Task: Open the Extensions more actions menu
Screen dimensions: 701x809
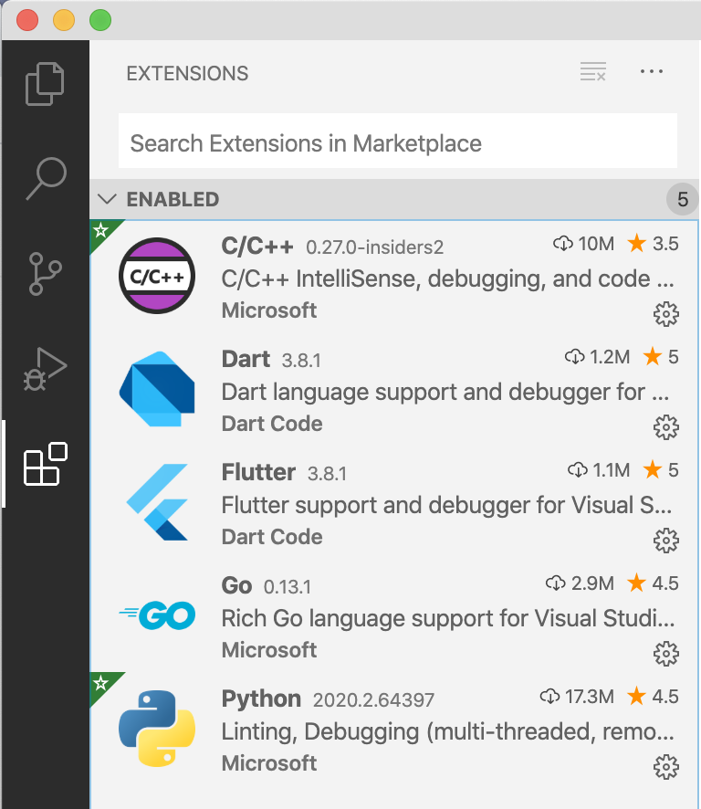Action: coord(652,72)
